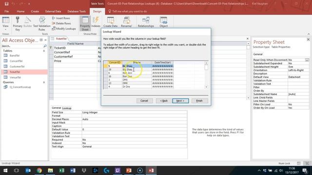Close the Property Sheet pane
This screenshot has height=175, width=312.
point(308,39)
